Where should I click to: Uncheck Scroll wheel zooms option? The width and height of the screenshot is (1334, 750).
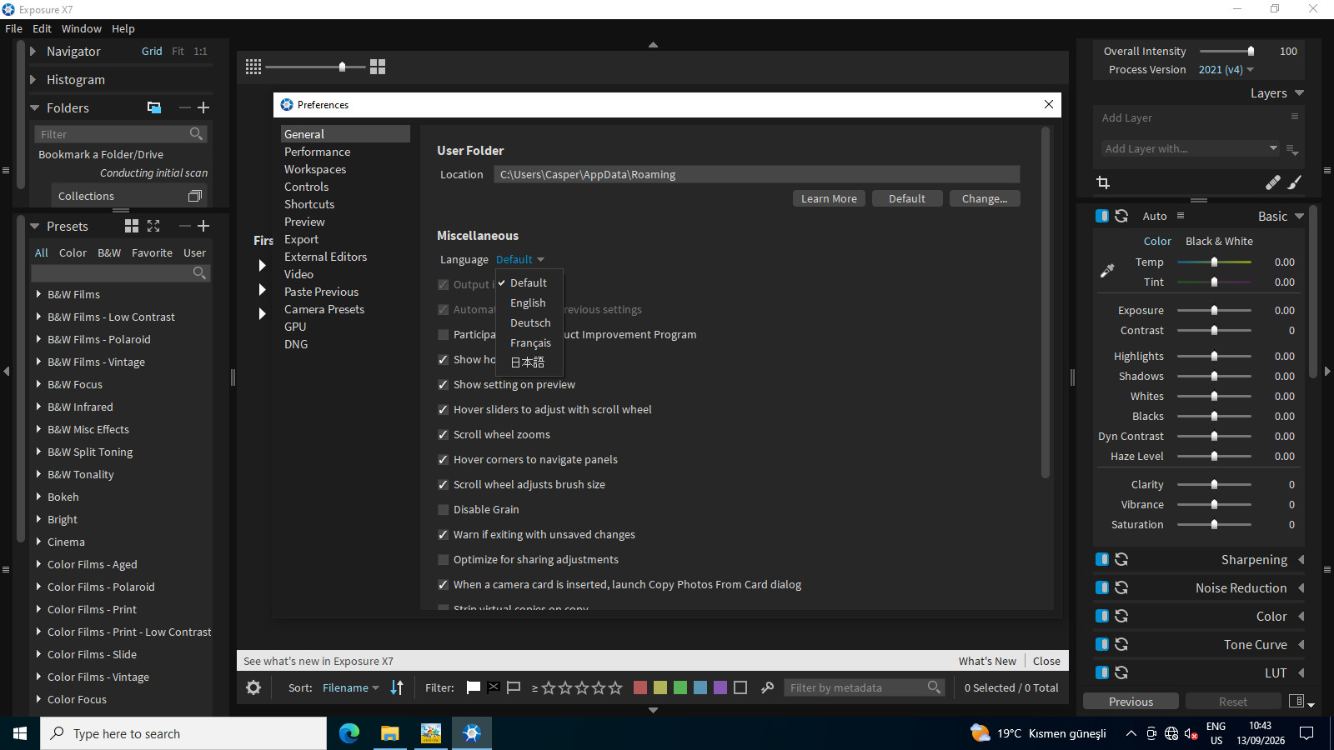[x=444, y=434]
